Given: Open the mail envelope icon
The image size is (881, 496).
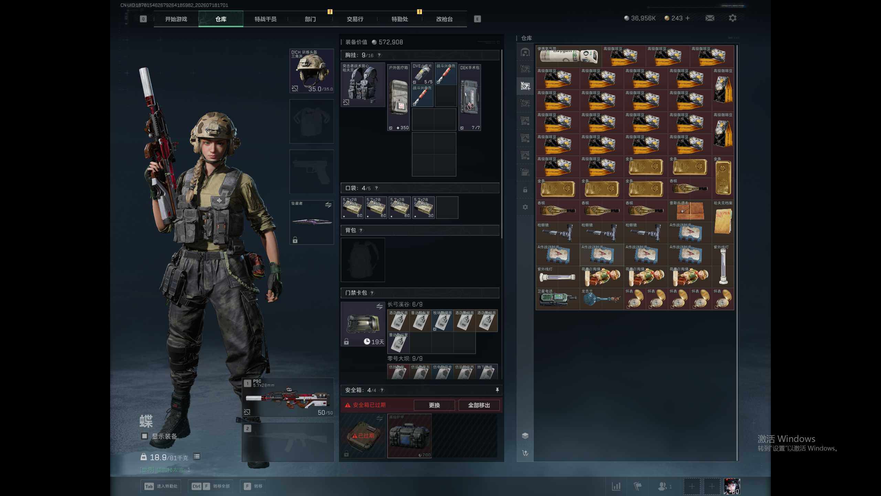Looking at the screenshot, I should 710,18.
